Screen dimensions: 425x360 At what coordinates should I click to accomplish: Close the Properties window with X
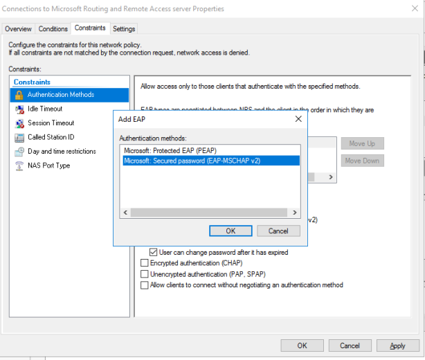[415, 8]
